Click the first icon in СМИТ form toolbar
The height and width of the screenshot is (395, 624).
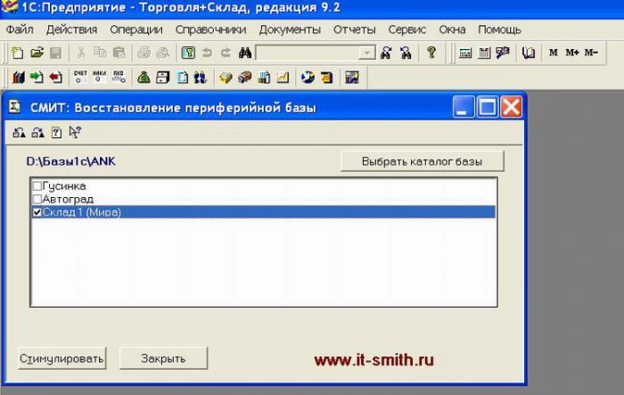(19, 133)
